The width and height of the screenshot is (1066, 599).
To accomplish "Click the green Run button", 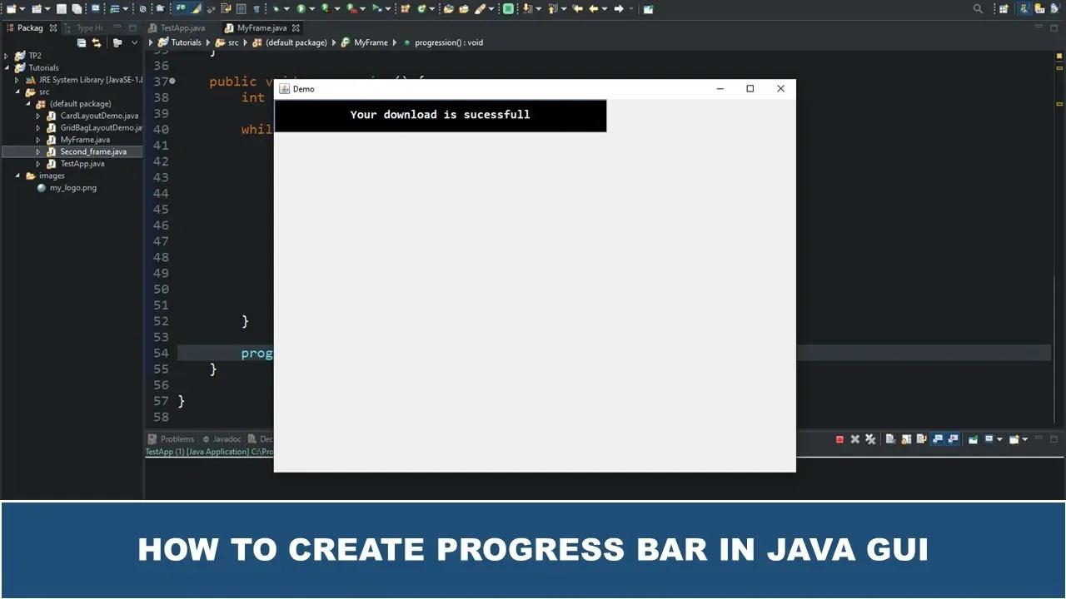I will pos(301,9).
